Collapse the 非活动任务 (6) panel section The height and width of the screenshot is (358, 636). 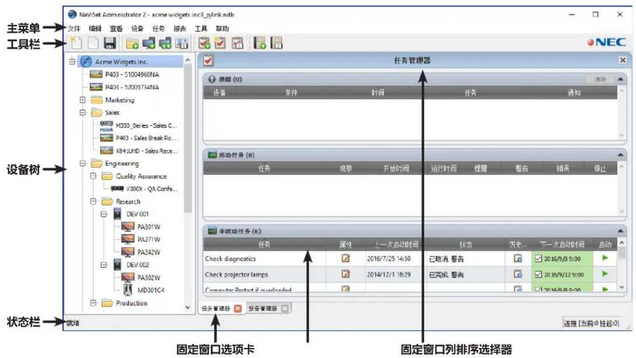(x=620, y=231)
